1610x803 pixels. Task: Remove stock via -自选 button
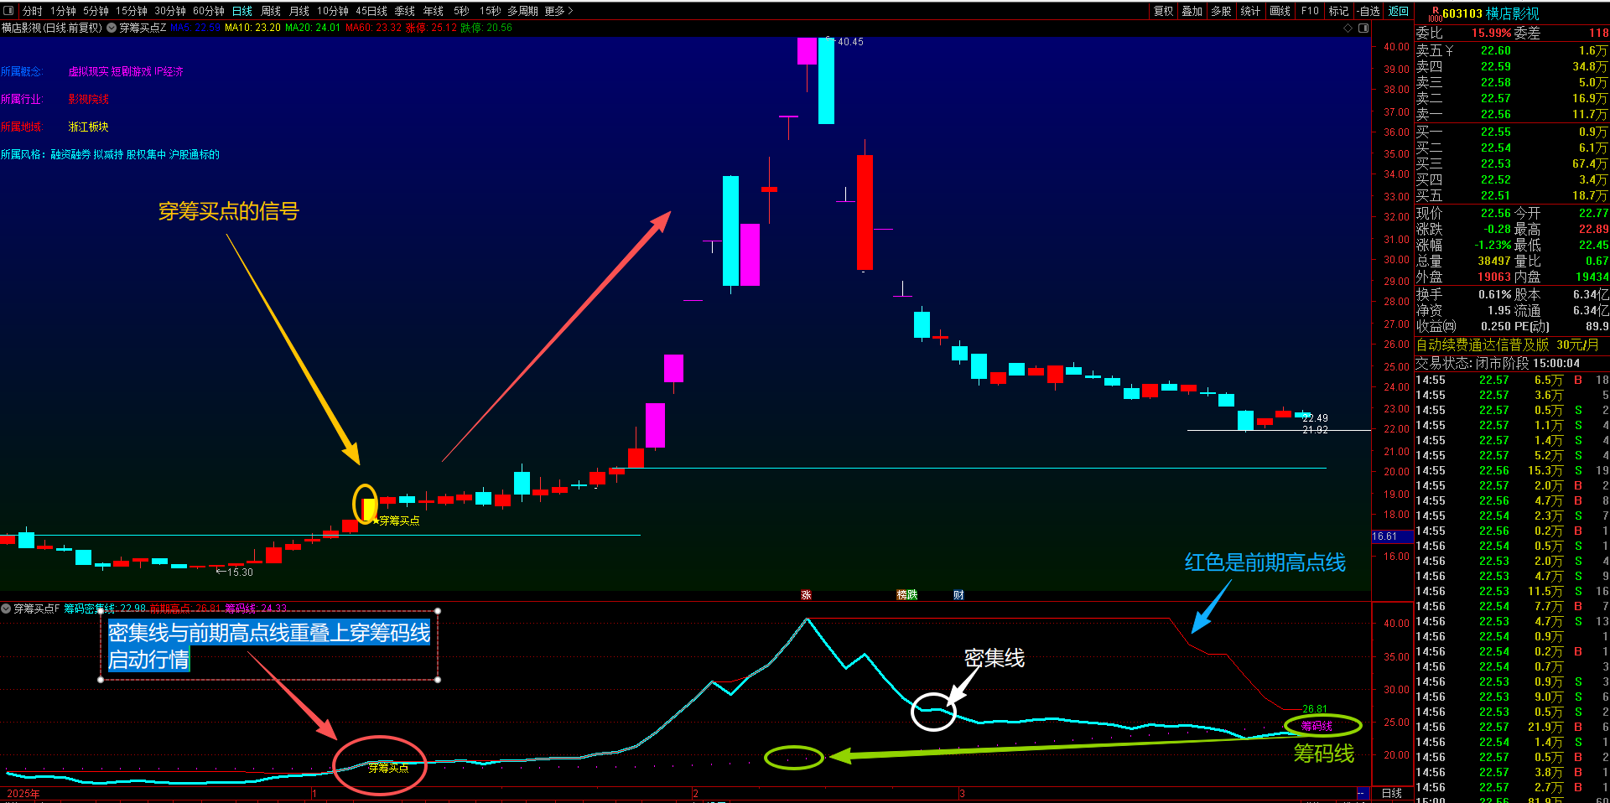[1368, 11]
